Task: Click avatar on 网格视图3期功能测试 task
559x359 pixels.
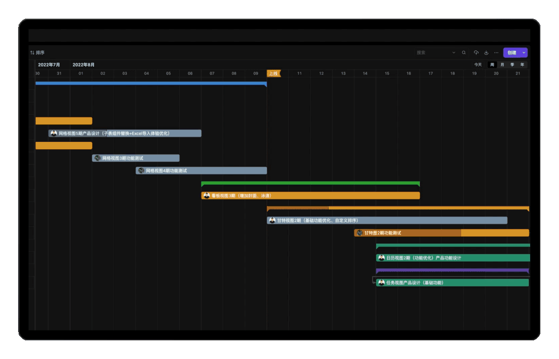Action: click(x=97, y=158)
